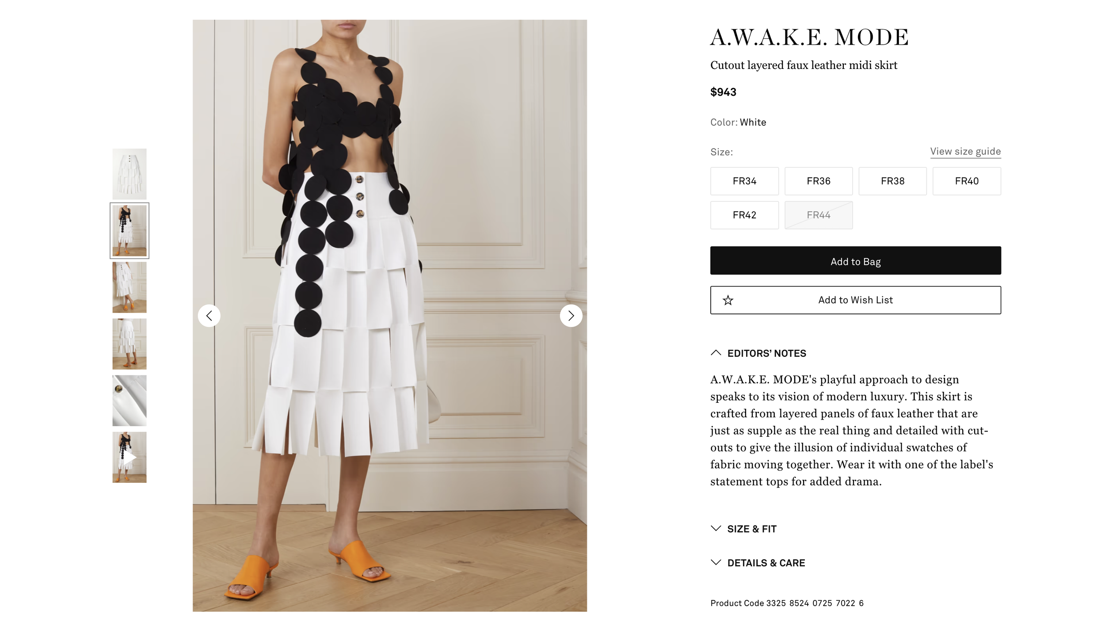This screenshot has width=1105, height=630.
Task: Click the unavailable FR44 size
Action: (819, 215)
